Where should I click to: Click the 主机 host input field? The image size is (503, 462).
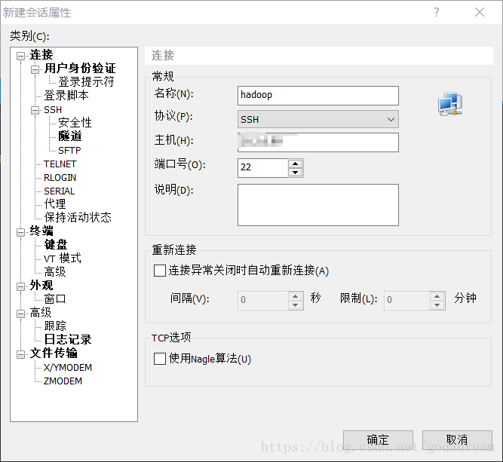tap(318, 142)
